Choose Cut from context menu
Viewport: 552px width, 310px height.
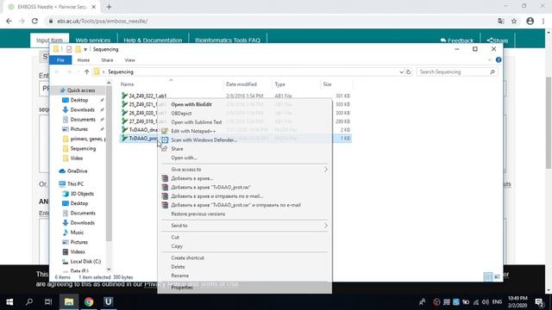point(175,238)
